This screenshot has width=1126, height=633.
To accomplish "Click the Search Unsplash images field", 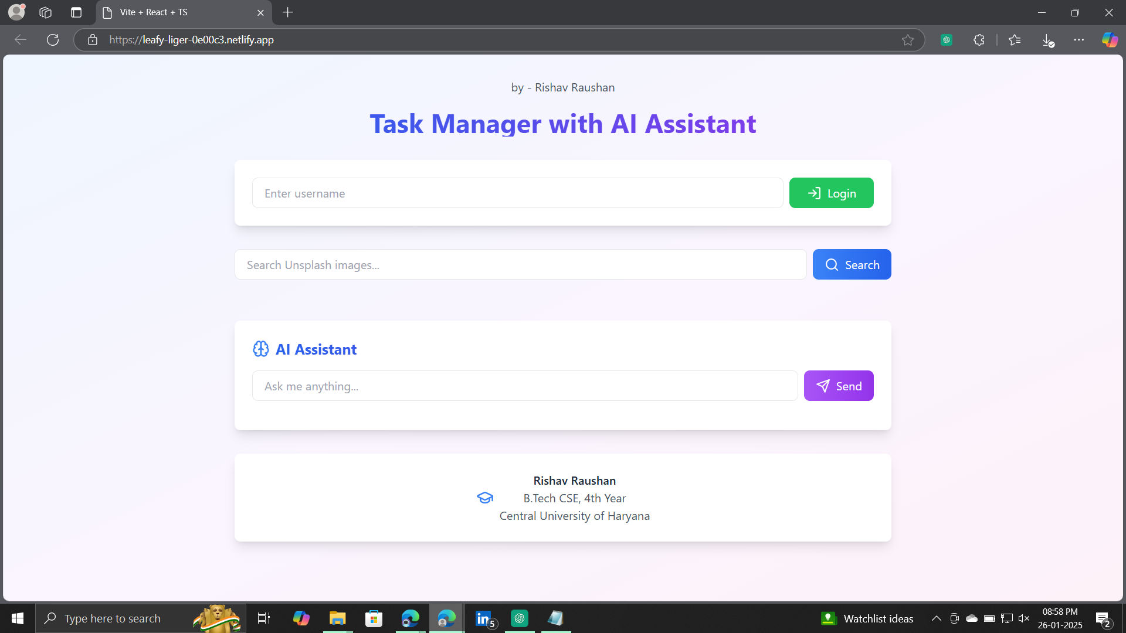I will tap(520, 264).
